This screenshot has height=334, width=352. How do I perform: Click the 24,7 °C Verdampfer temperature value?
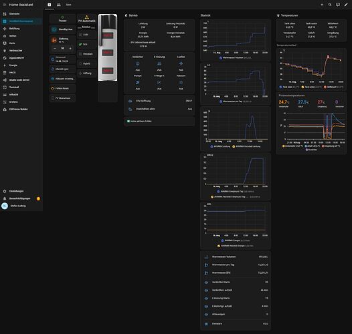click(284, 102)
